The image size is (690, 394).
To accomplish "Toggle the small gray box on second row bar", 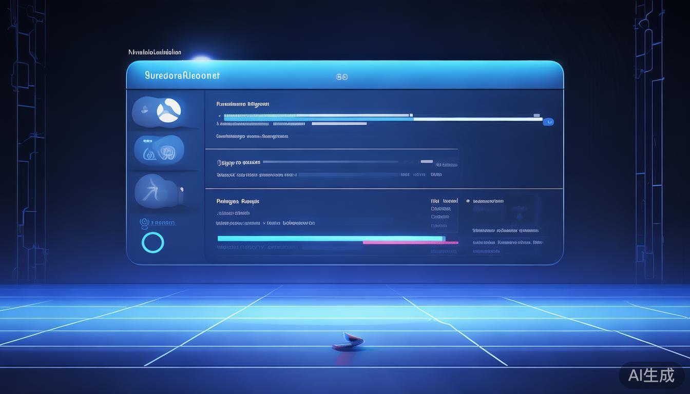I will pos(426,162).
